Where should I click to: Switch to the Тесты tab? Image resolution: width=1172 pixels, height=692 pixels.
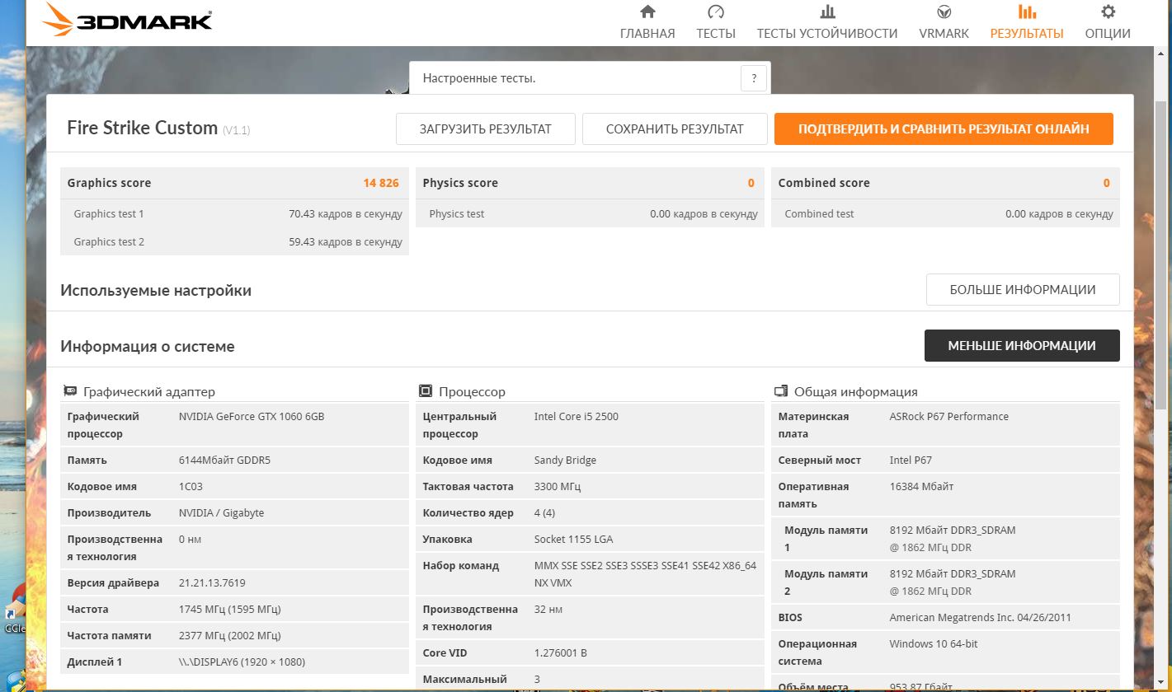716,22
